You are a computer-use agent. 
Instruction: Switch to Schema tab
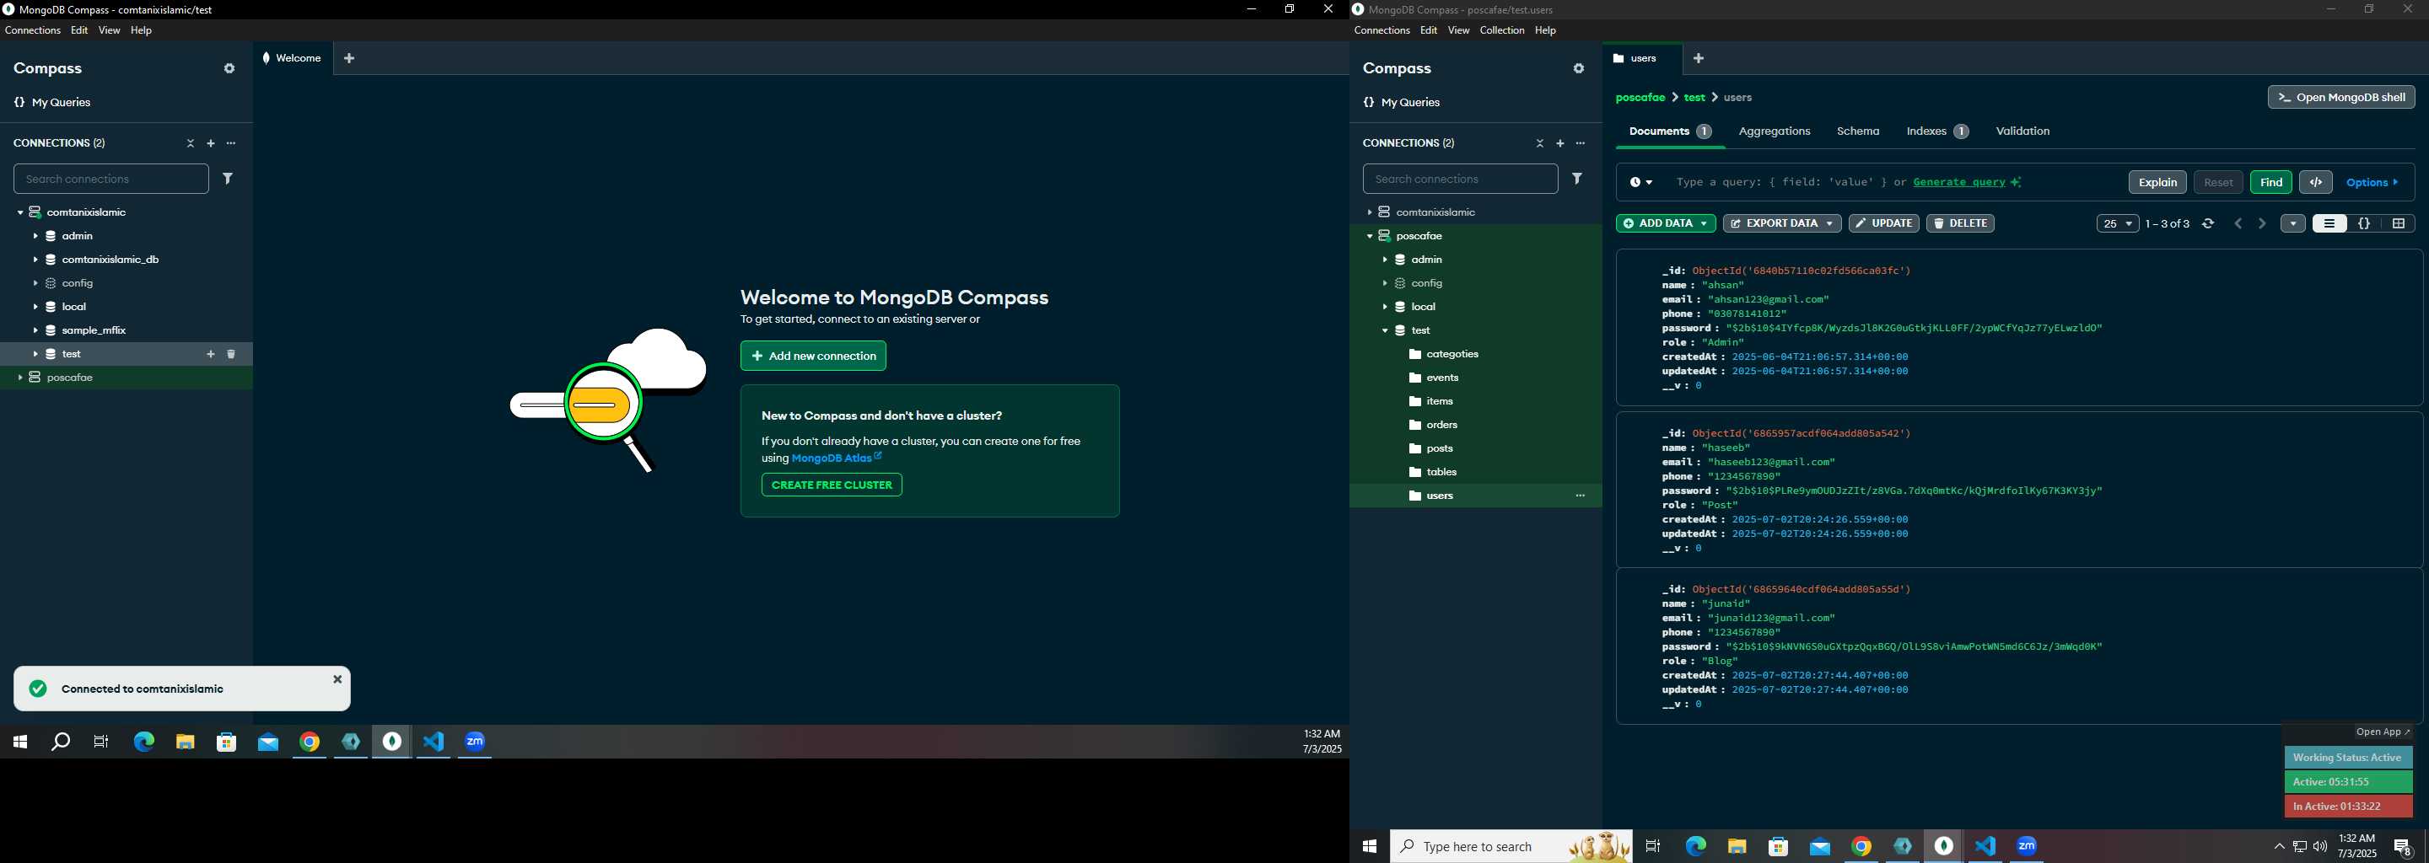(x=1857, y=131)
